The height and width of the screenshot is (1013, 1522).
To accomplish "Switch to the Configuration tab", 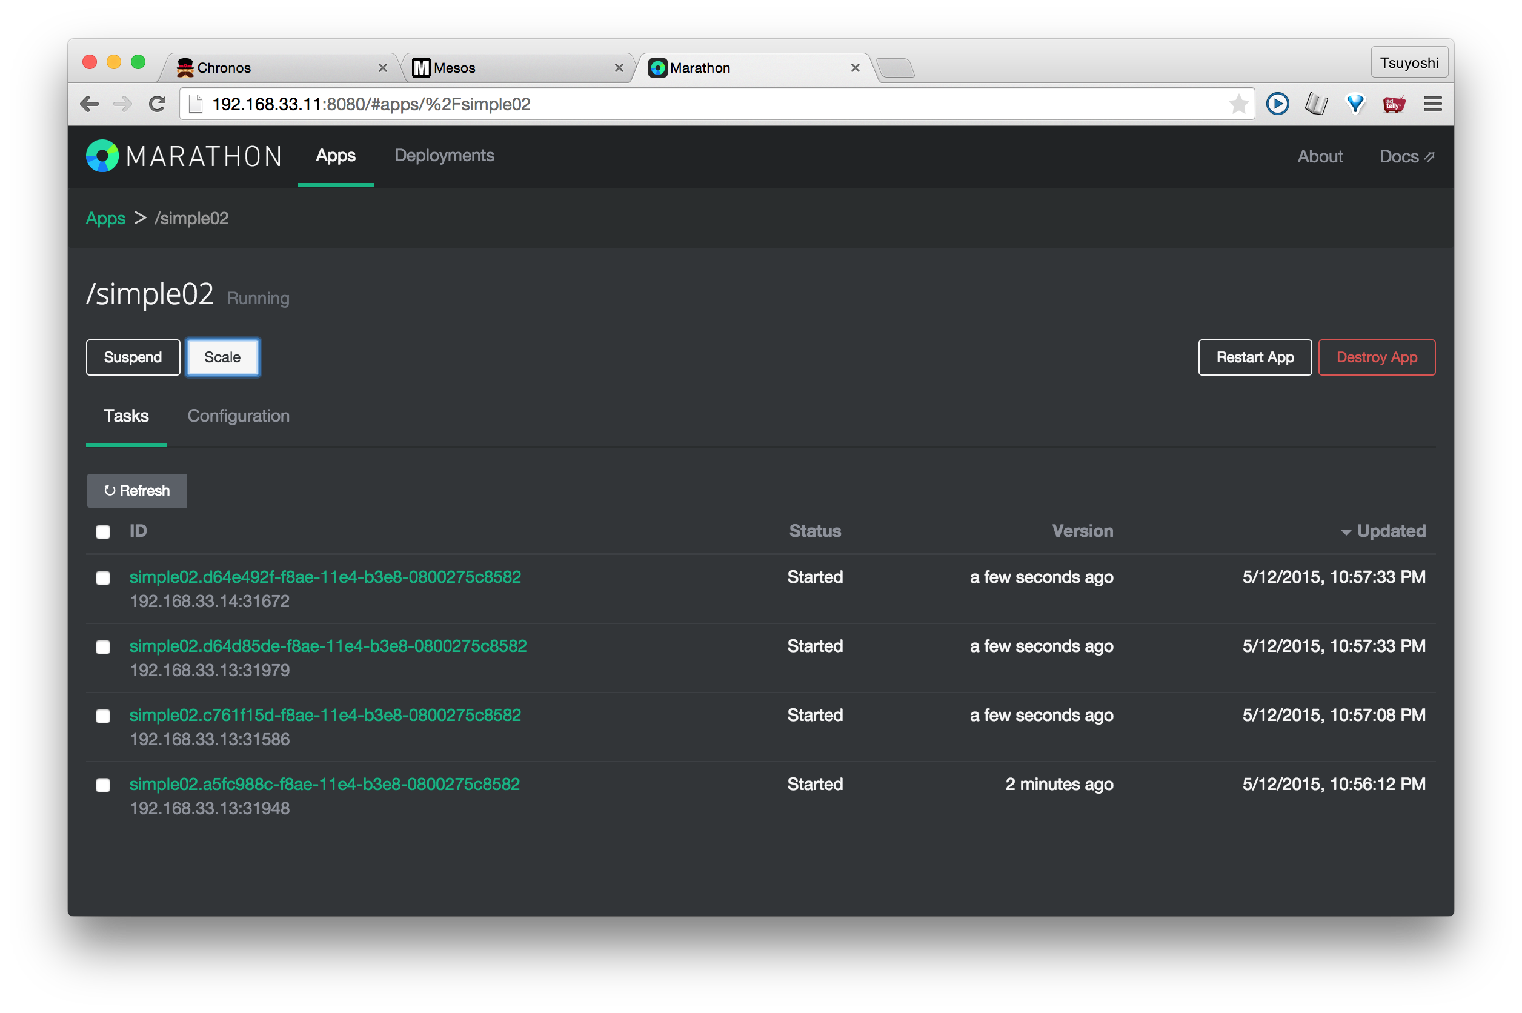I will pyautogui.click(x=238, y=416).
